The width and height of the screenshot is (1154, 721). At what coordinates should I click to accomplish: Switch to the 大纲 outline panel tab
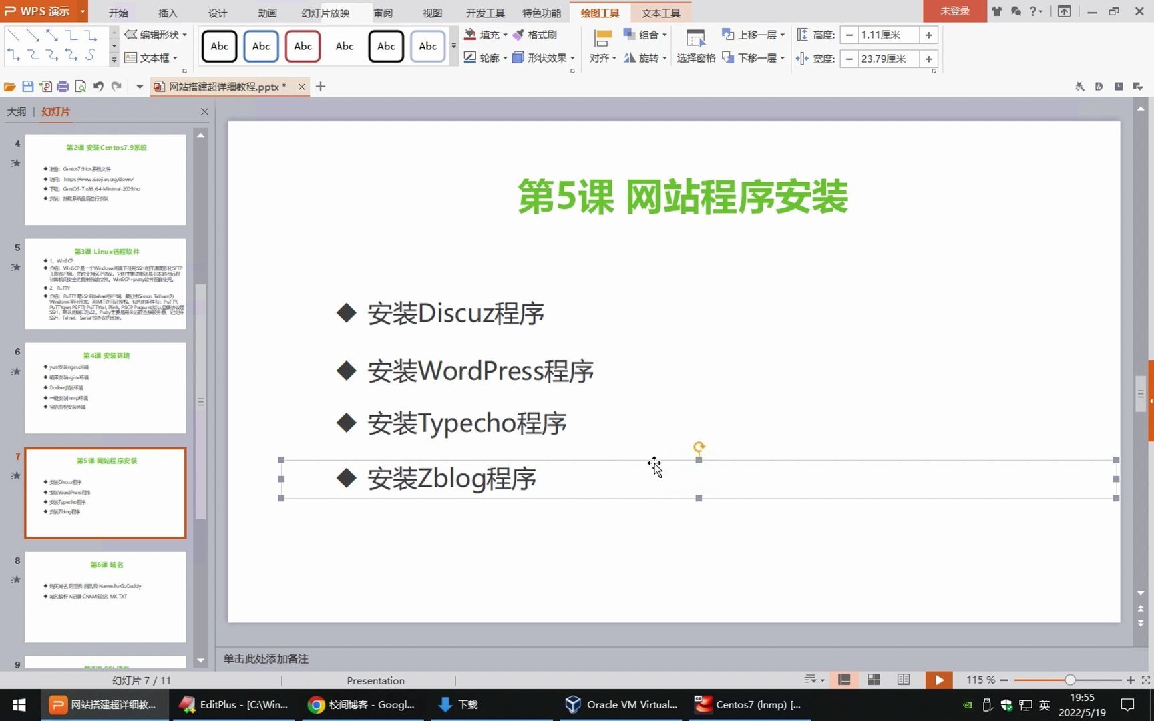[x=17, y=112]
